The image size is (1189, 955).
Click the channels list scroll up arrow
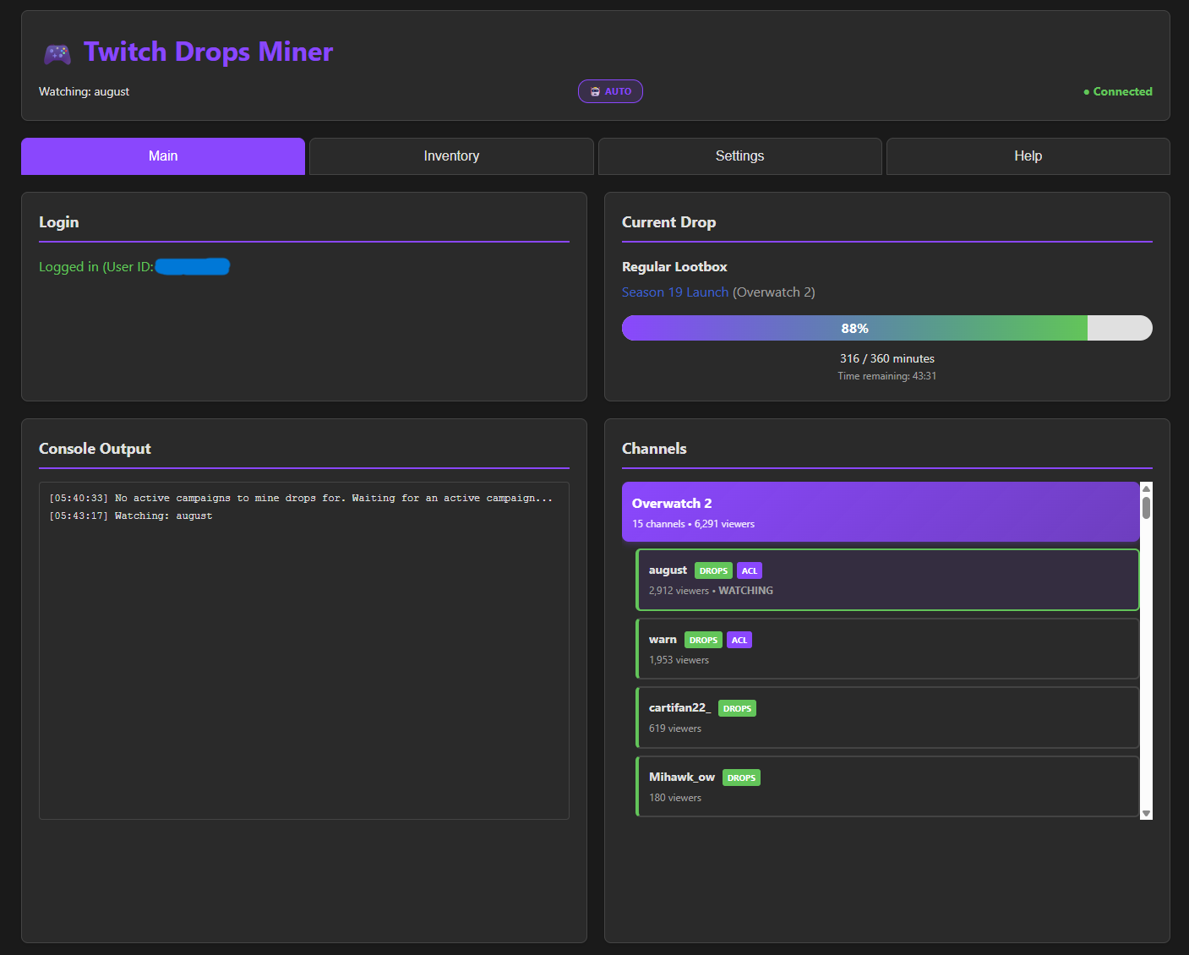1146,488
